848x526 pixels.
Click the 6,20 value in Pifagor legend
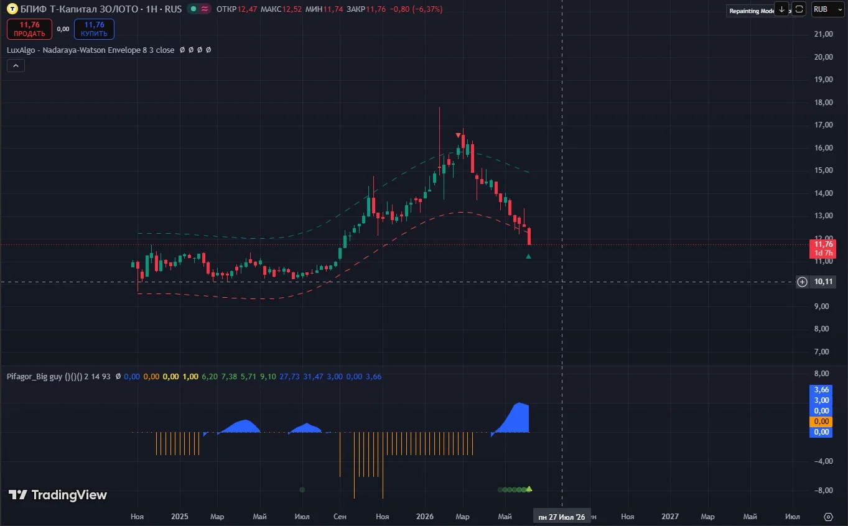tap(210, 377)
